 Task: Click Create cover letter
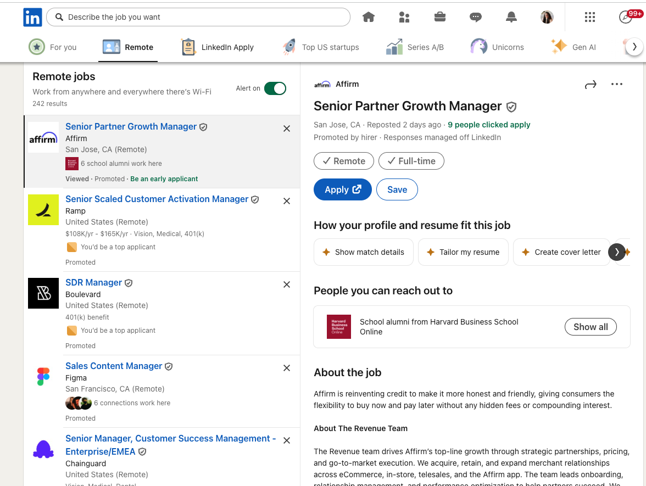[561, 252]
